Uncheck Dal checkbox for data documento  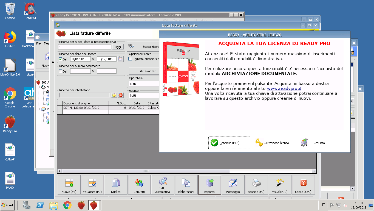[x=61, y=59]
